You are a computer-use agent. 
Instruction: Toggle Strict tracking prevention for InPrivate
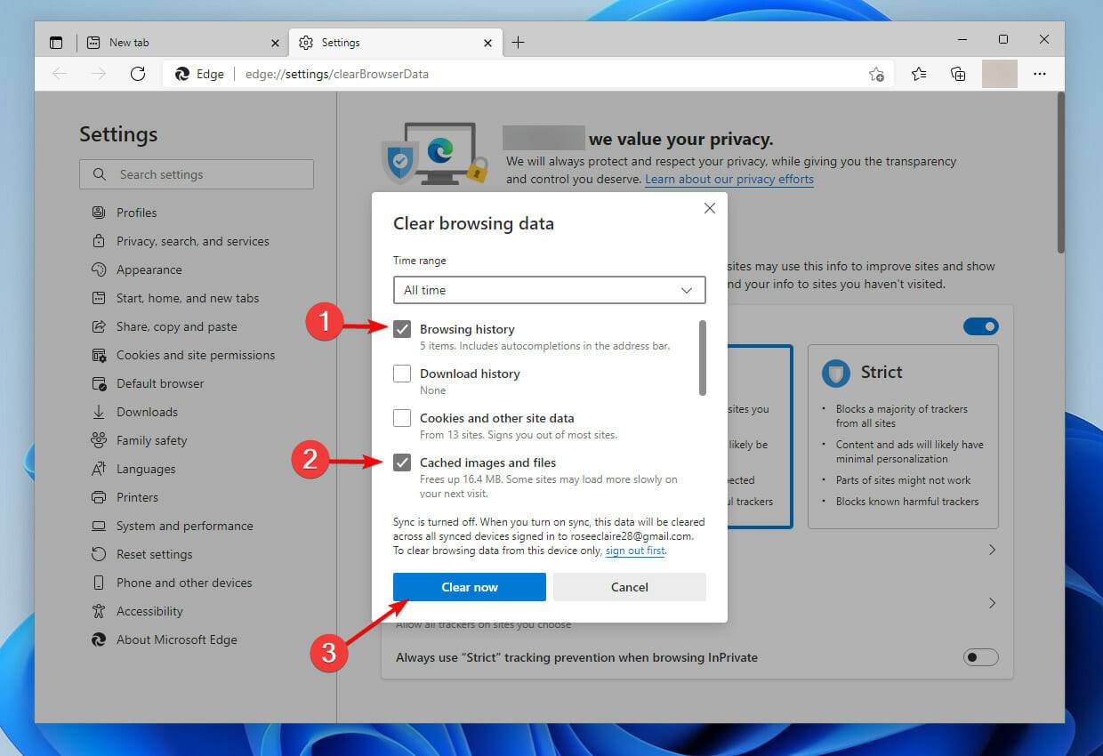pyautogui.click(x=981, y=657)
